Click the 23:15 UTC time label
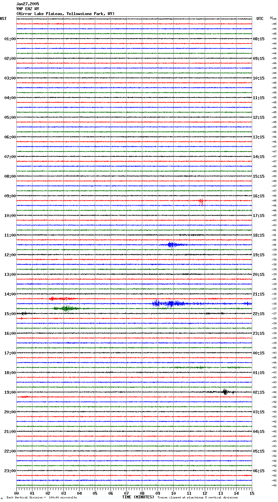The height and width of the screenshot is (502, 278). pyautogui.click(x=259, y=333)
